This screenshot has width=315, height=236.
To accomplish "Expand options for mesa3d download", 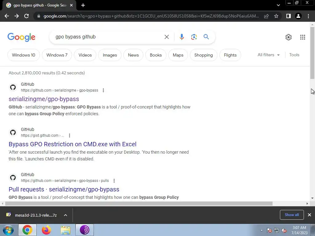I will (66, 215).
